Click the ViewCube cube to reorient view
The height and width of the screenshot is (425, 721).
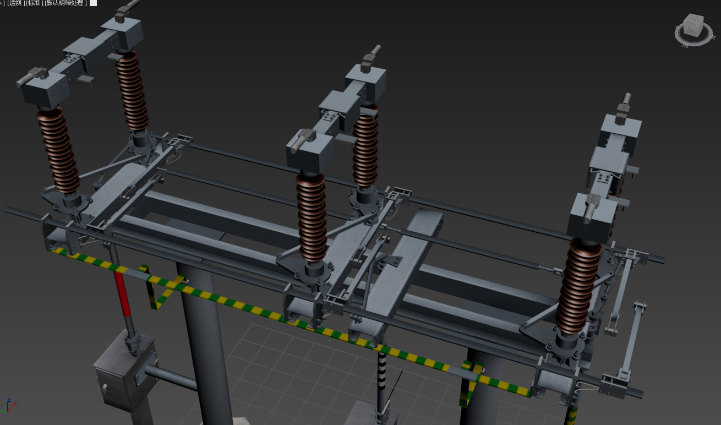point(692,26)
